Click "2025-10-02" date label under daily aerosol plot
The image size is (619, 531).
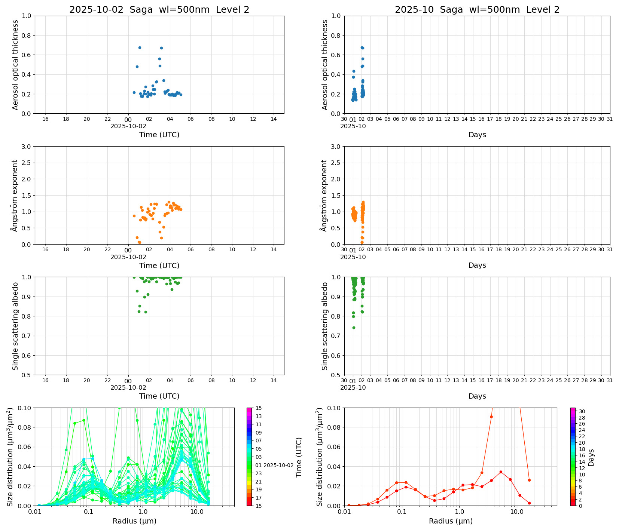pyautogui.click(x=128, y=126)
